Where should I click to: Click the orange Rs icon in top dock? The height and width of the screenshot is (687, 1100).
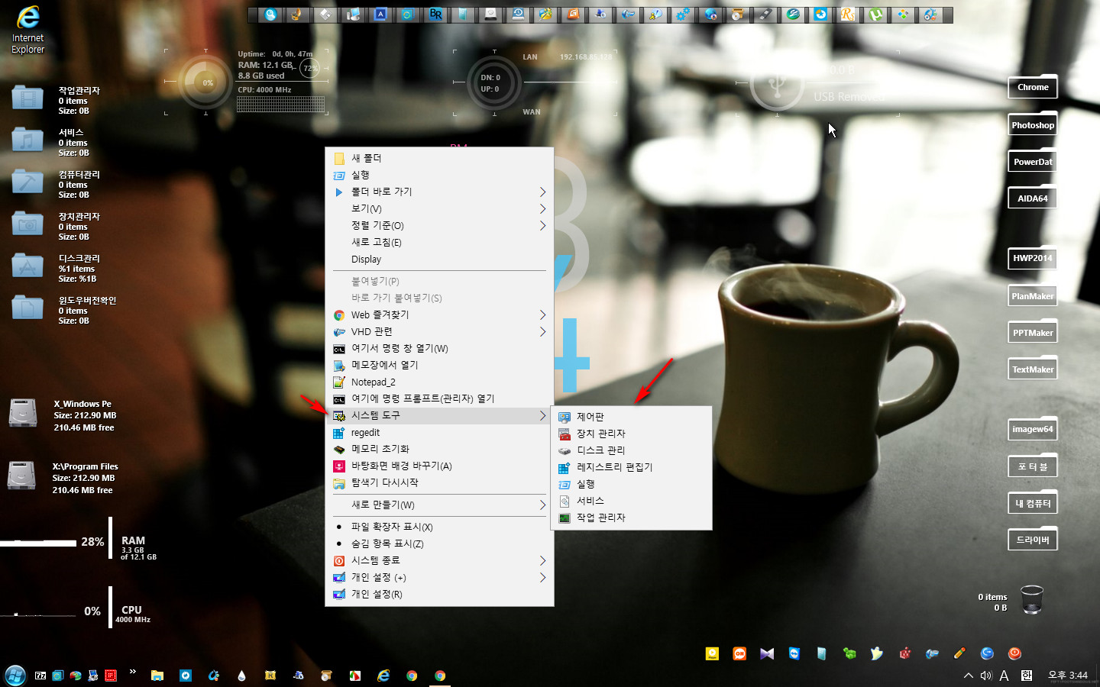pos(848,15)
